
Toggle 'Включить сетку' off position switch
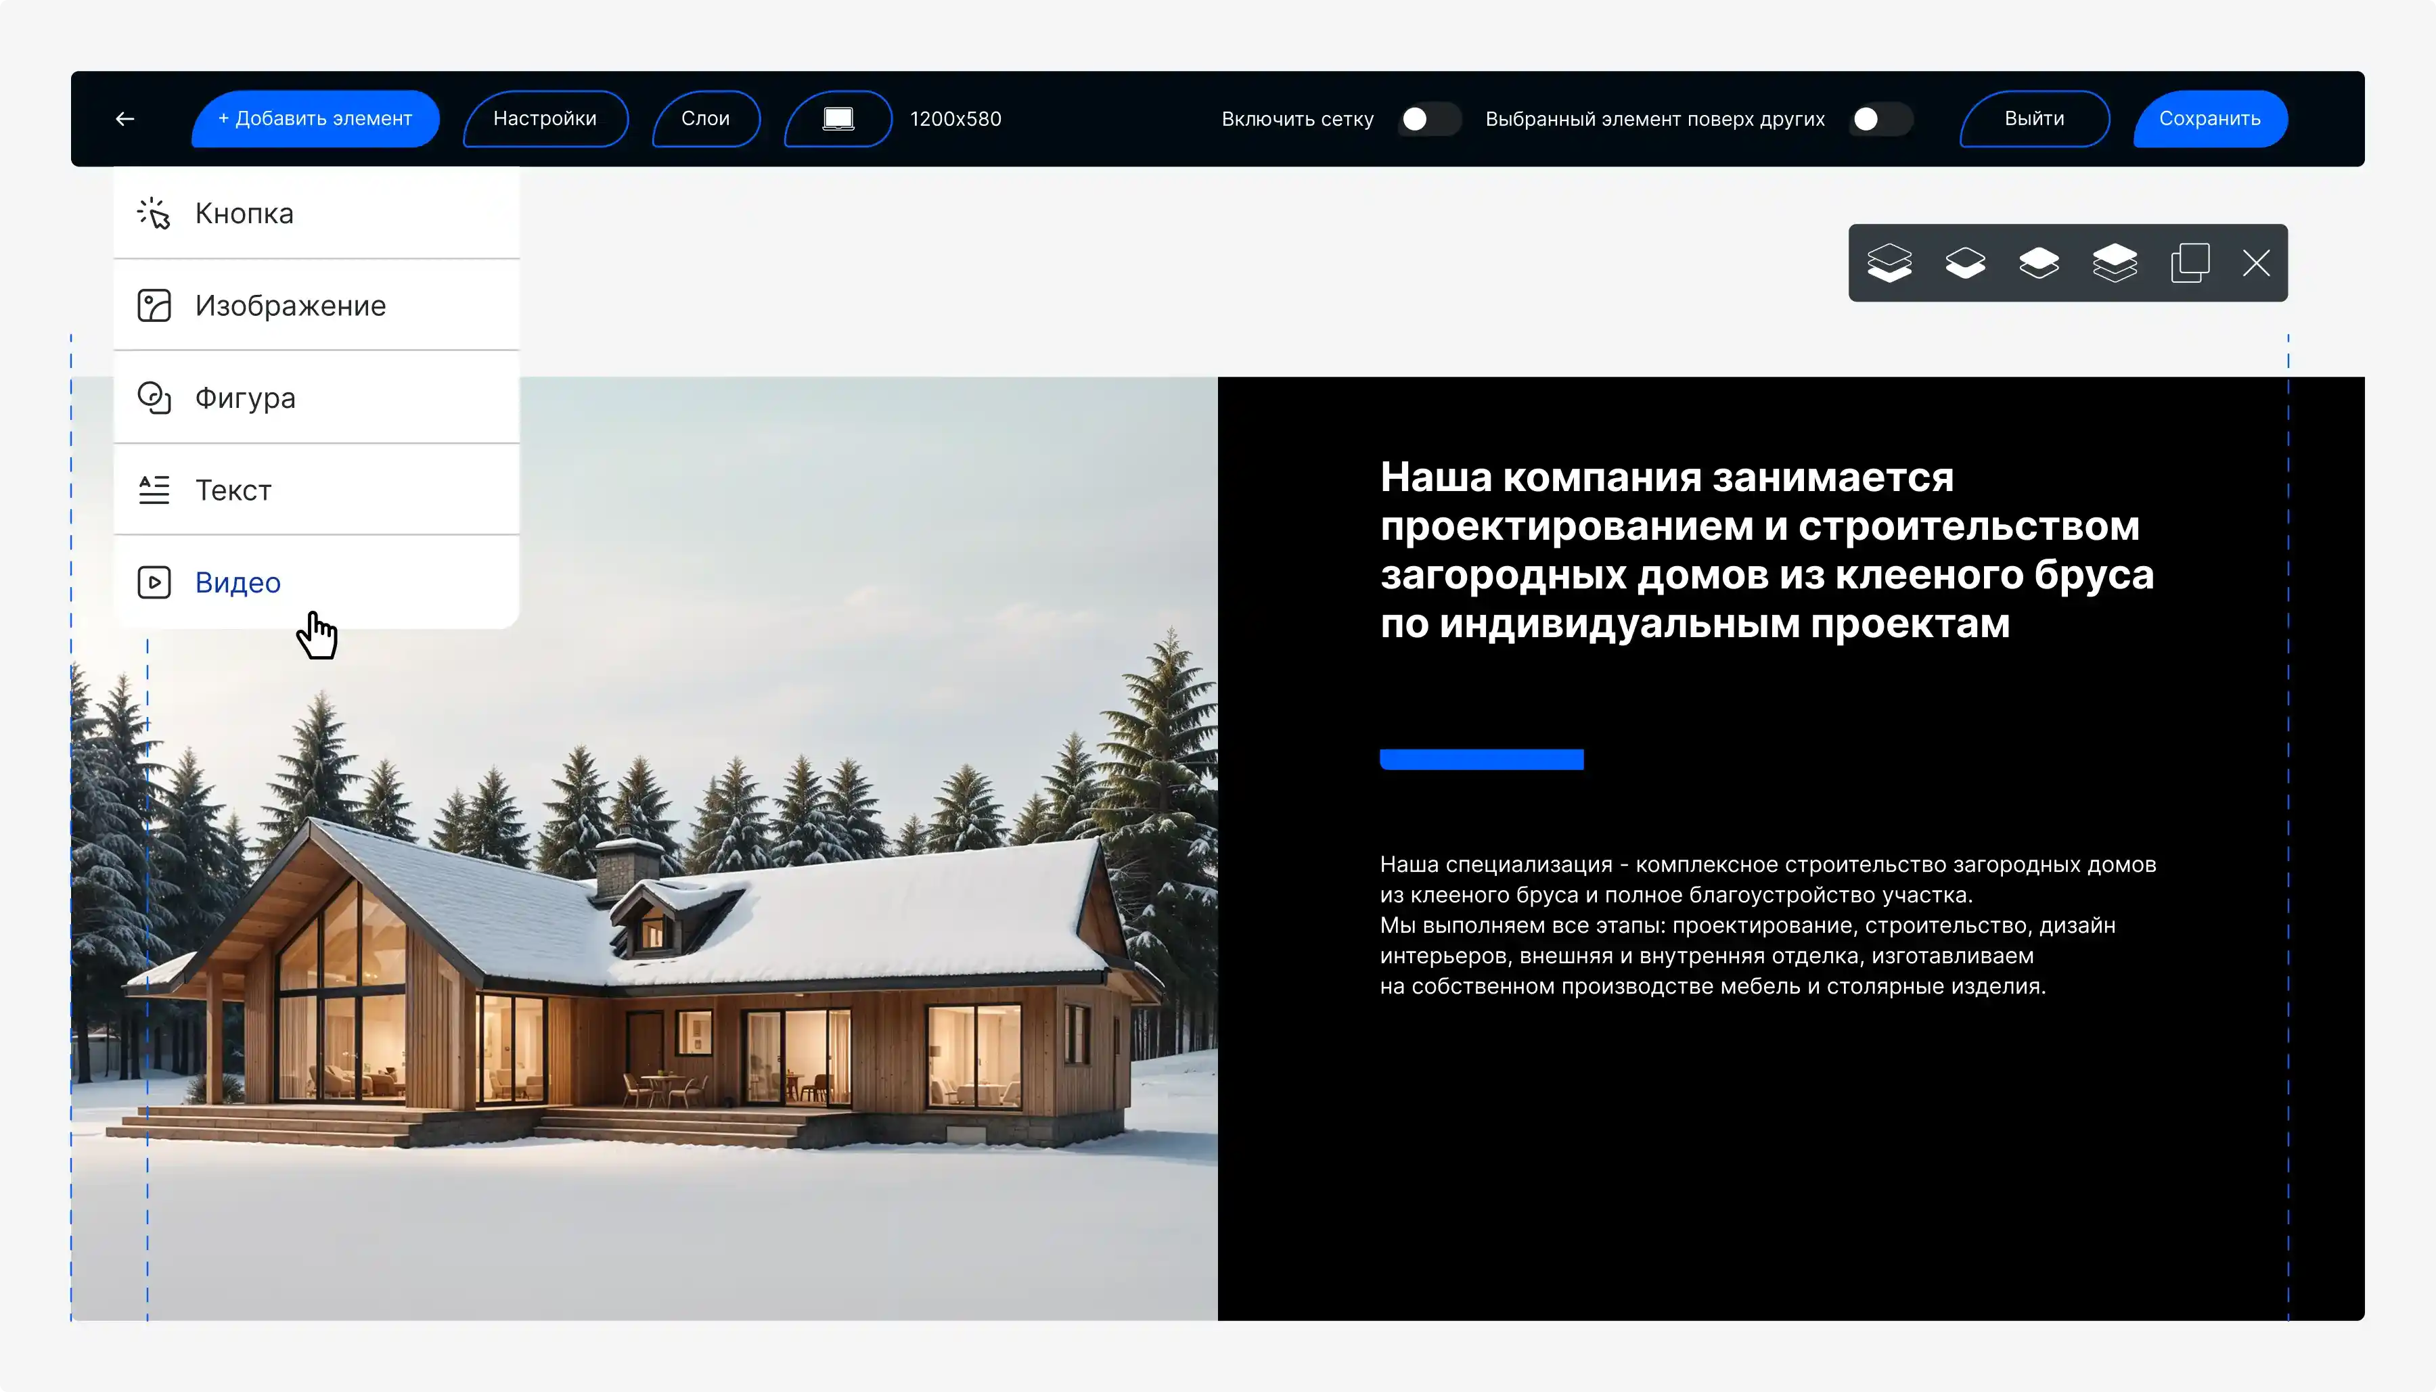[1429, 118]
